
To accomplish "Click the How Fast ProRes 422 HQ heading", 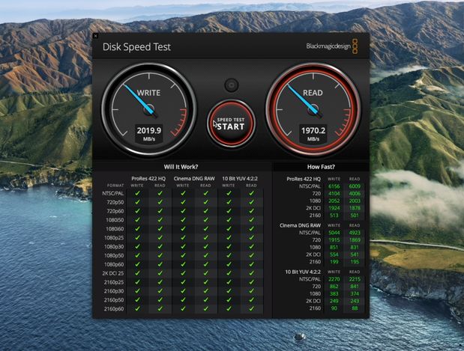I will [x=304, y=179].
